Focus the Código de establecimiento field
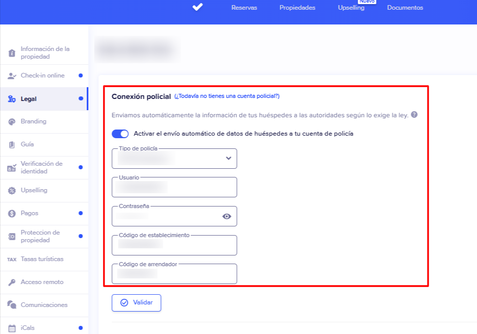Image resolution: width=477 pixels, height=334 pixels. coord(174,245)
